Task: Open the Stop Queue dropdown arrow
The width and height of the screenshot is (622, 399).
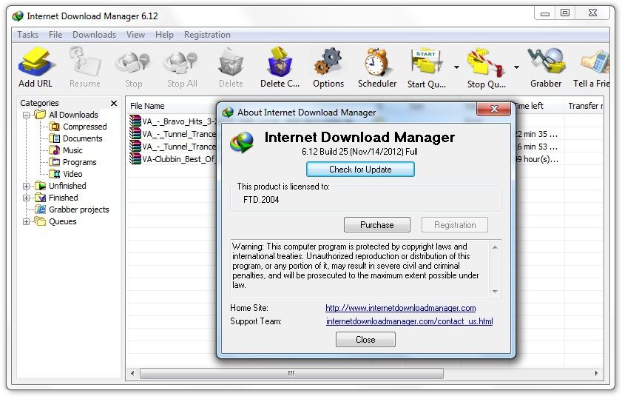Action: [x=516, y=67]
